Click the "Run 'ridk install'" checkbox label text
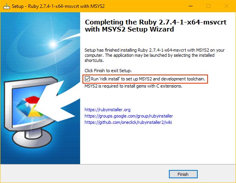Screen dimensions: 236x183 pos(148,79)
